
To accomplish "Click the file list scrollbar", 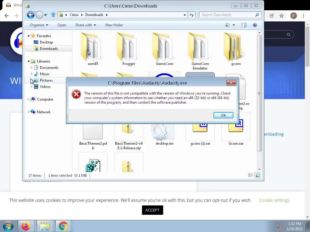I will click(x=259, y=93).
